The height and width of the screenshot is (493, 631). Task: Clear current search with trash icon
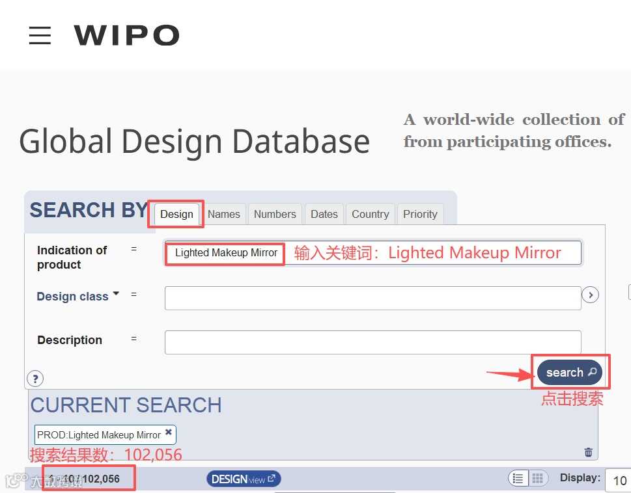click(588, 452)
